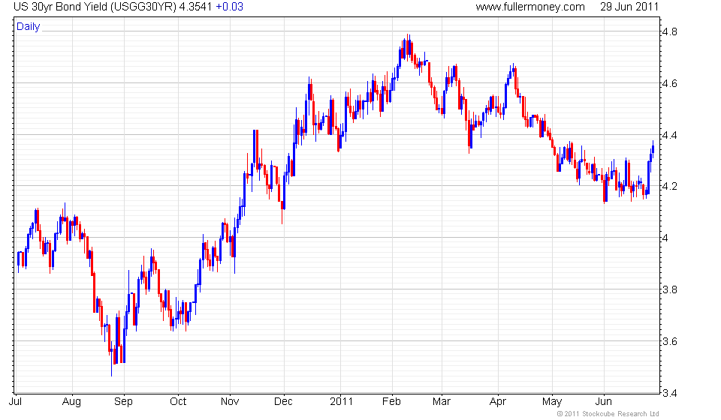The height and width of the screenshot is (420, 721).
Task: Click the Feb x-axis label
Action: [391, 401]
